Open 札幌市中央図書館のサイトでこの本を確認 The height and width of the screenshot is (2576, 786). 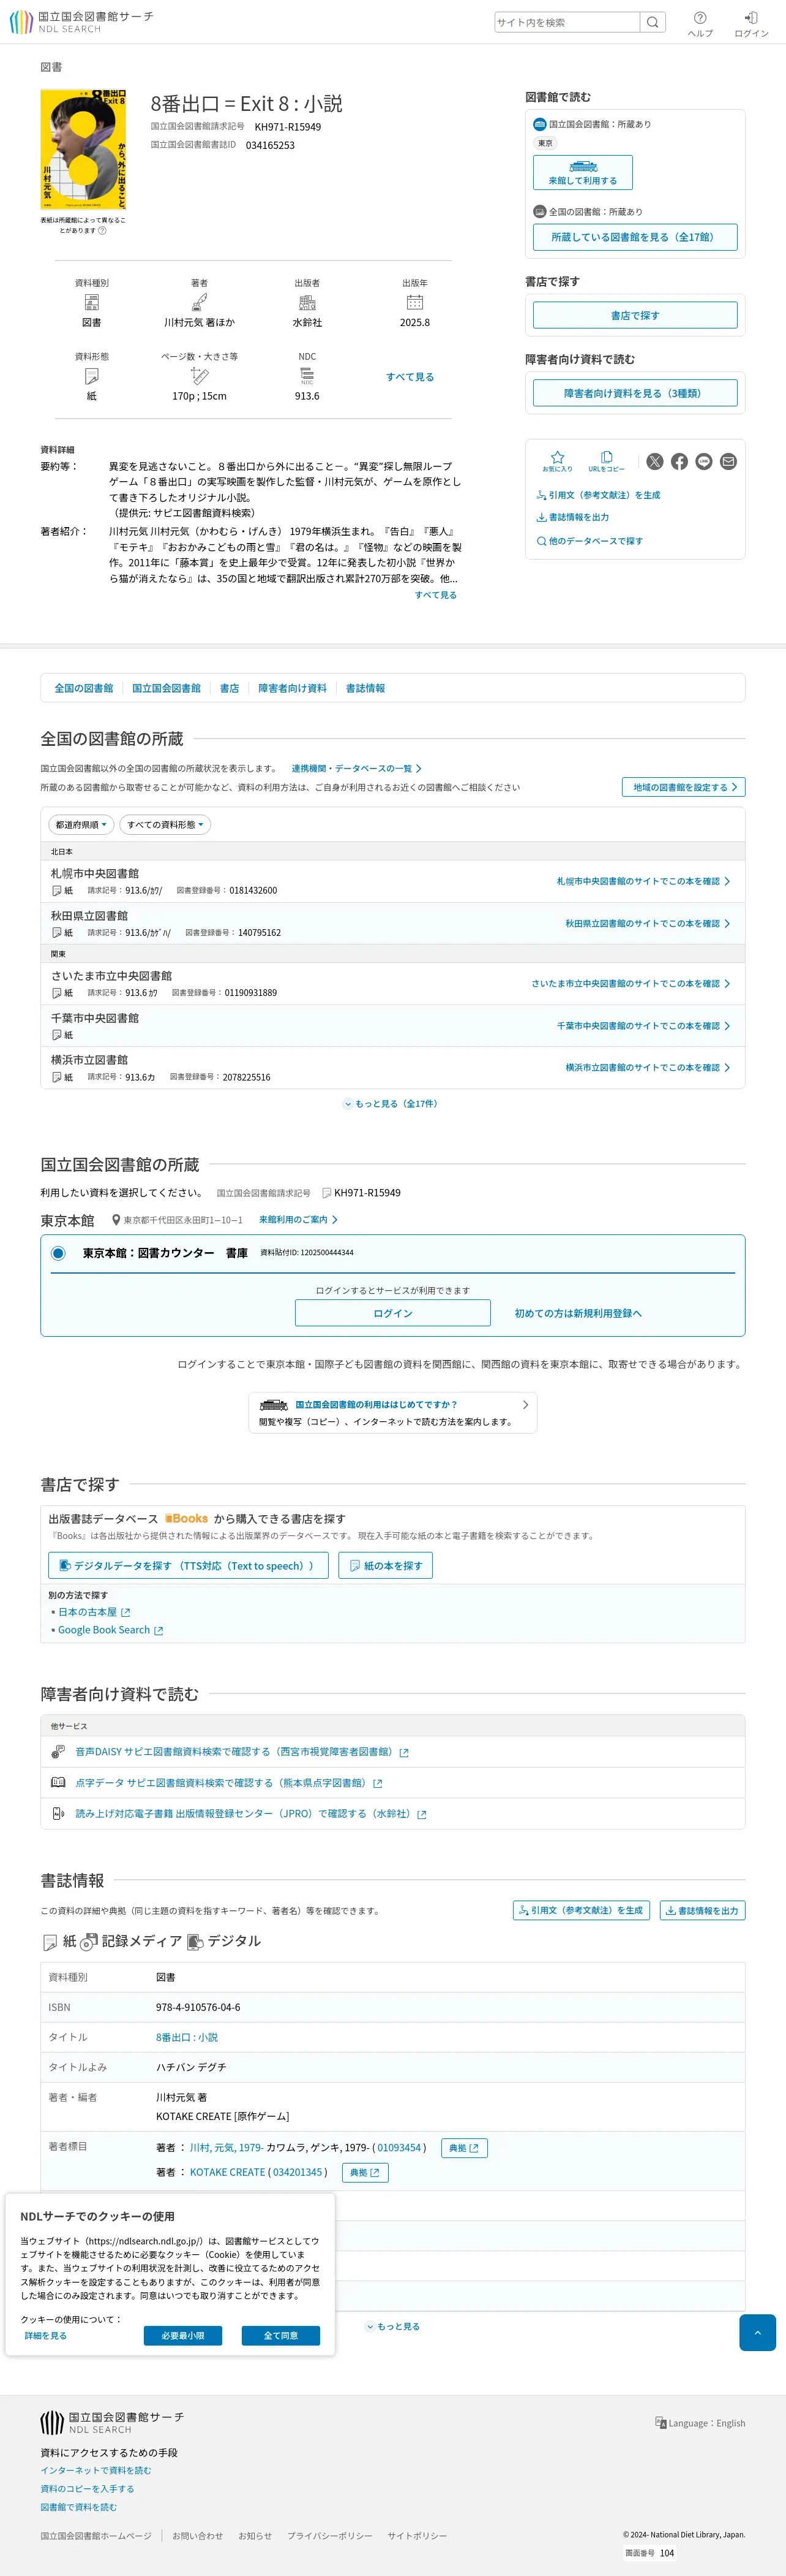[643, 881]
